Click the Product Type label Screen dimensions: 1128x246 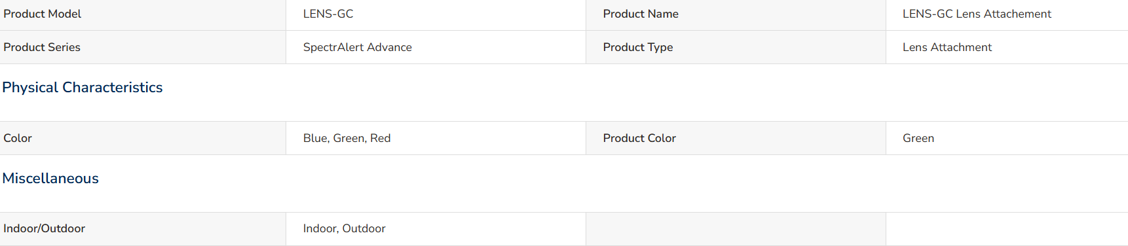pos(638,47)
